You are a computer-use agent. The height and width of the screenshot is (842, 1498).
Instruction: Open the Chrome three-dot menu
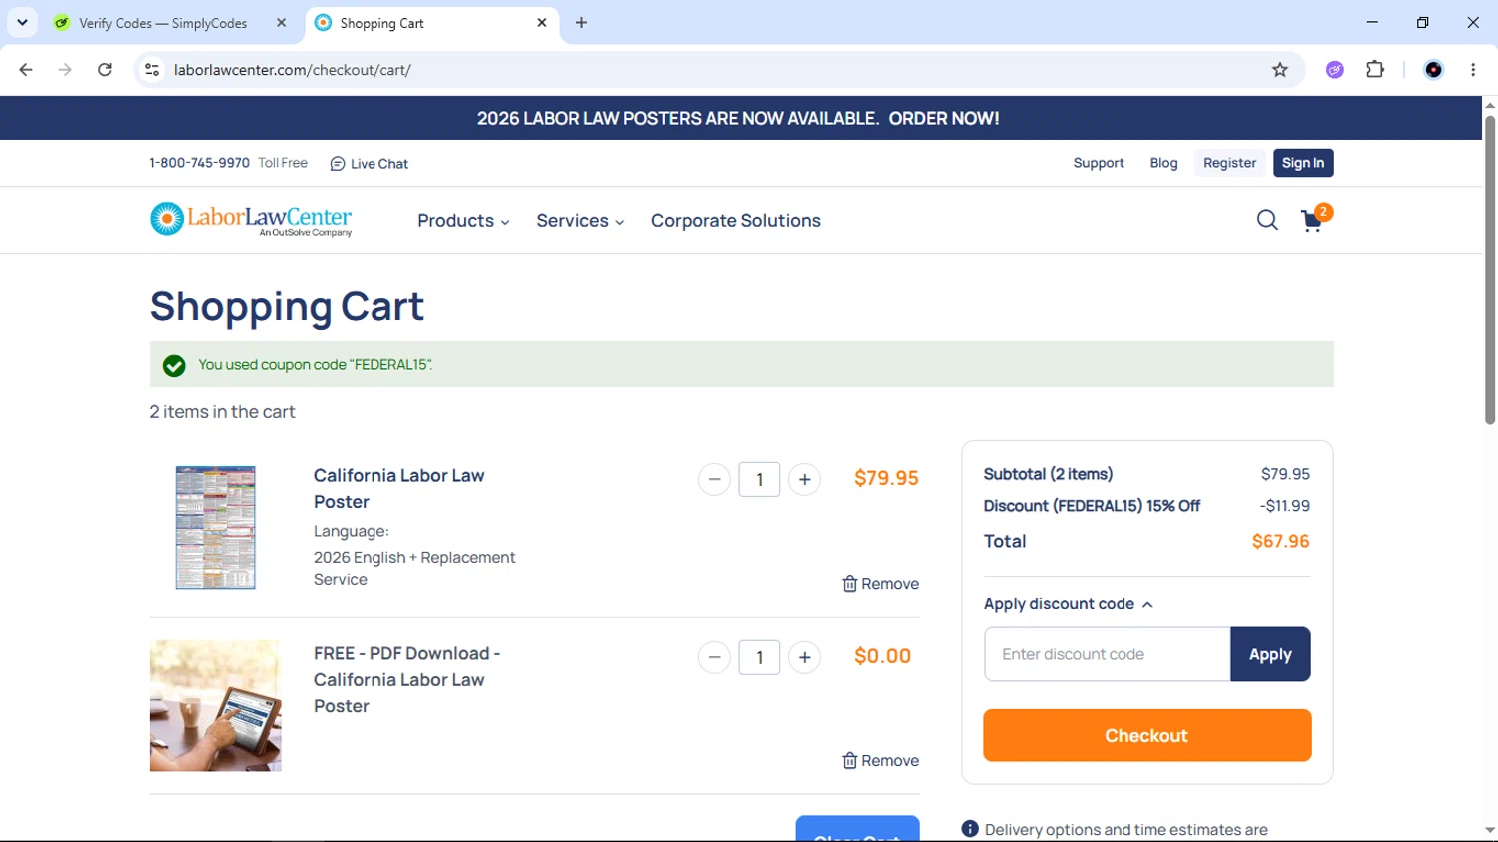pyautogui.click(x=1473, y=70)
